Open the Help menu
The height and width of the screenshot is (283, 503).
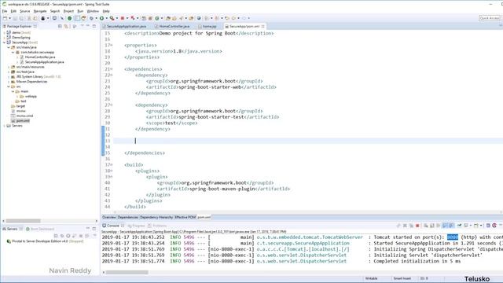pyautogui.click(x=106, y=11)
